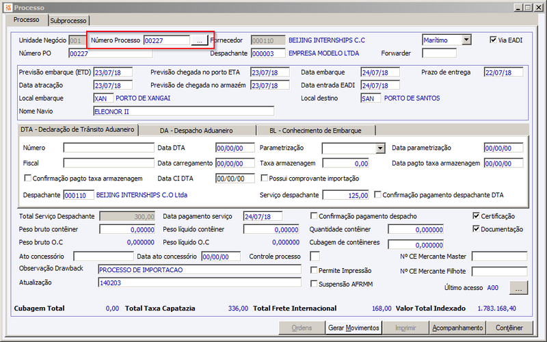Enable Confirmação pagamento despacho checkbox

click(x=314, y=216)
